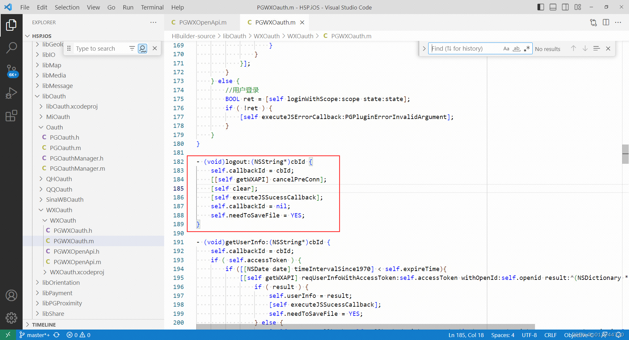The height and width of the screenshot is (340, 629).
Task: Open the editor more actions menu
Action: pyautogui.click(x=618, y=22)
